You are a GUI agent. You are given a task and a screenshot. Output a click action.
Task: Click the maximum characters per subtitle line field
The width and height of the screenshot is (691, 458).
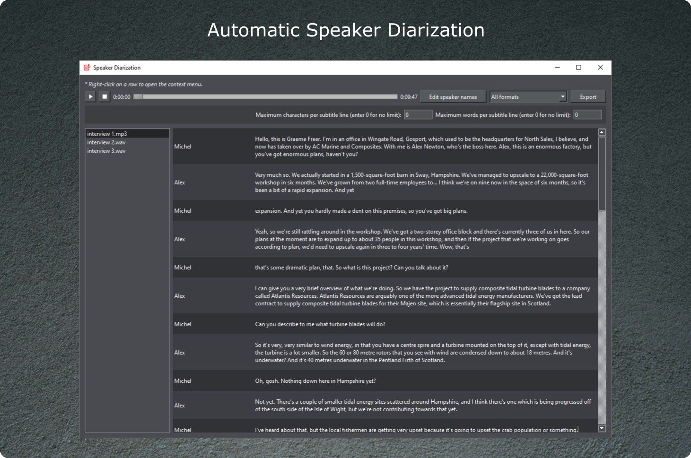[418, 114]
